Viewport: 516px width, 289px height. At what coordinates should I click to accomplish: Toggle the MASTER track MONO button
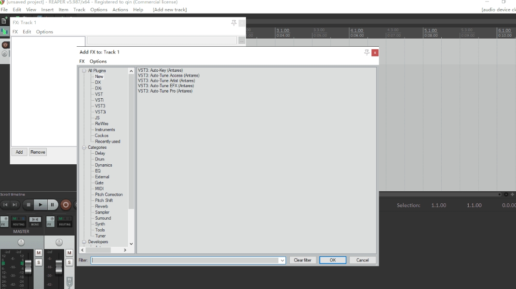click(35, 222)
